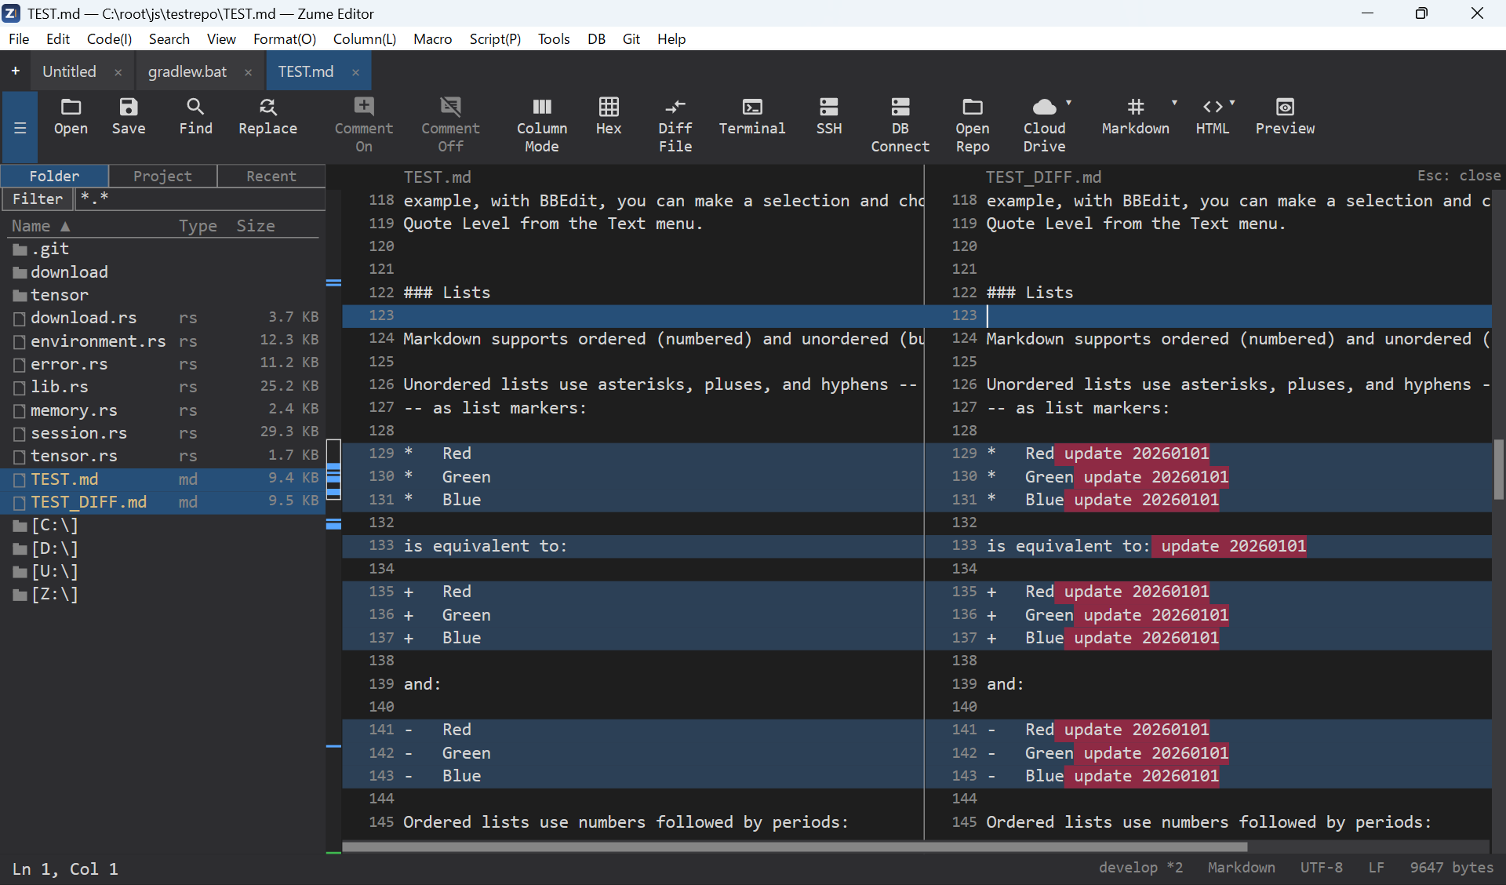The height and width of the screenshot is (885, 1506).
Task: Add a new tab with plus button
Action: [15, 71]
